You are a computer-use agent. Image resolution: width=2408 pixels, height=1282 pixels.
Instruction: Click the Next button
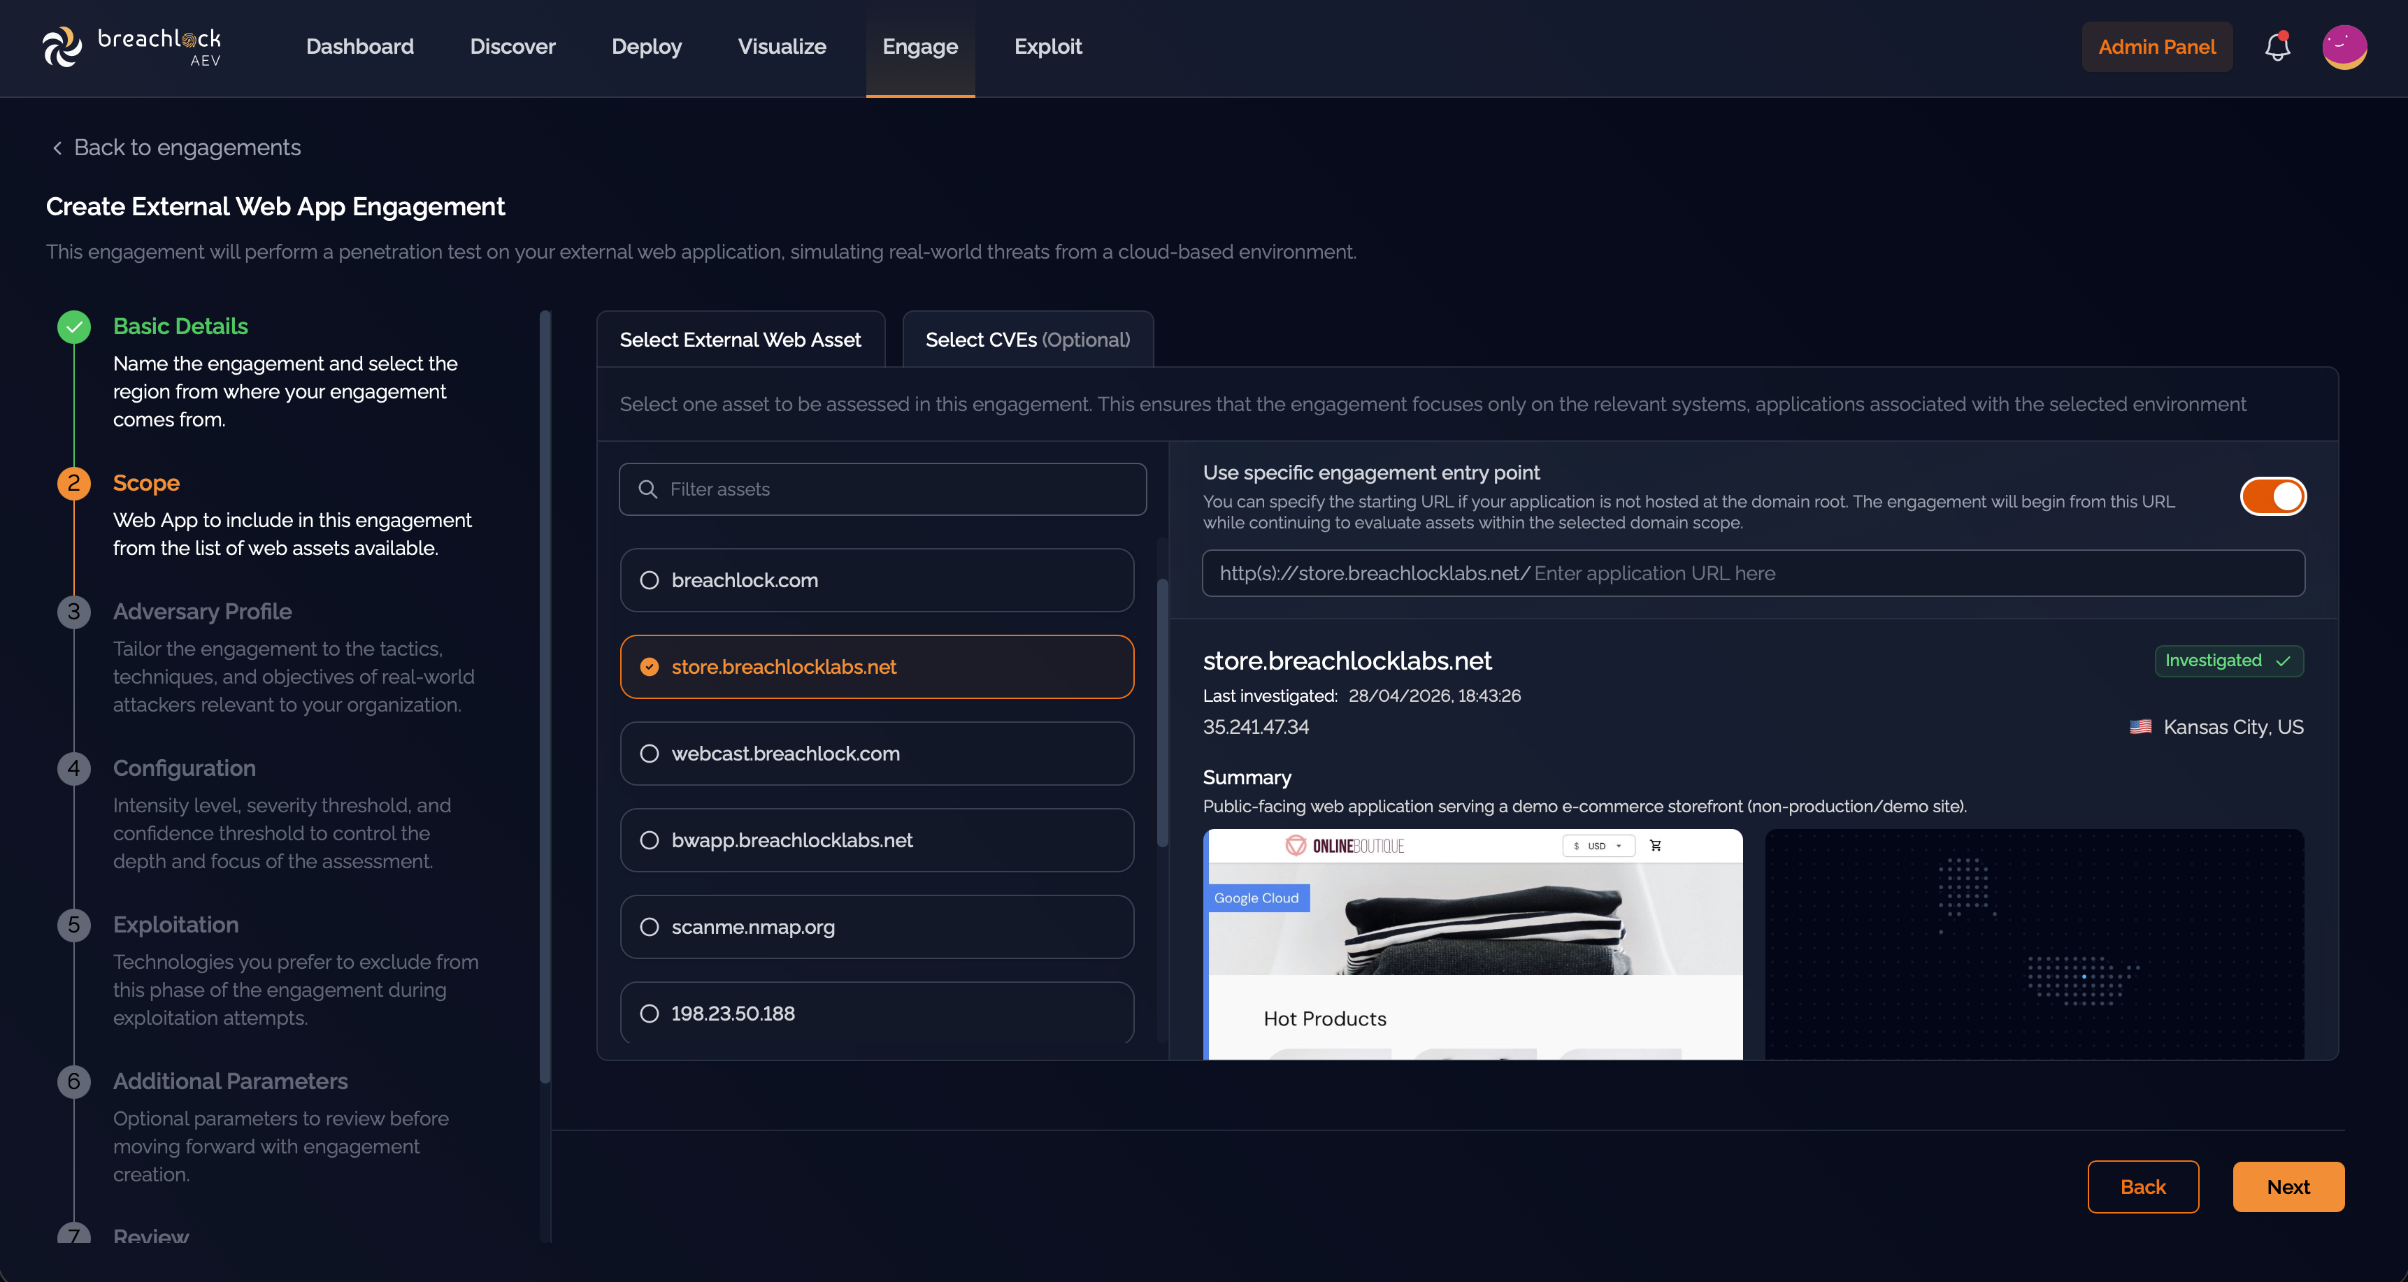[2288, 1187]
